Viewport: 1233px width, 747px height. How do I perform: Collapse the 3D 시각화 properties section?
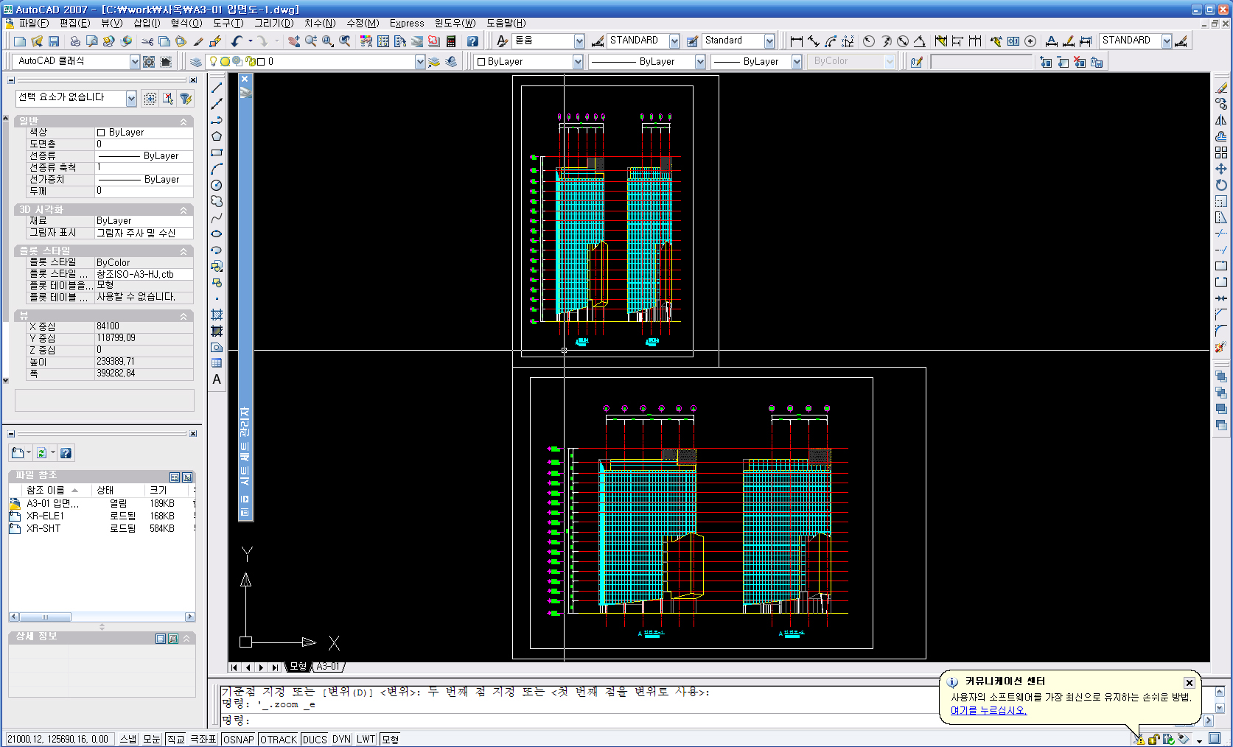(184, 210)
